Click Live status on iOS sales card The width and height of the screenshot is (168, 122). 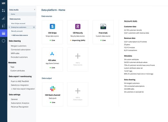tap(52, 68)
